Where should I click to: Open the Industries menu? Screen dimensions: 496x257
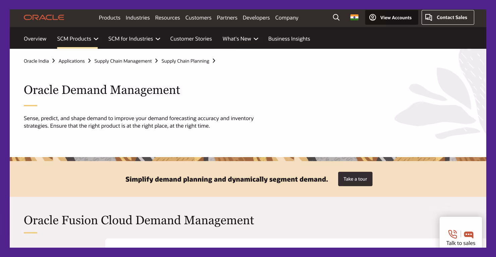[x=138, y=18]
